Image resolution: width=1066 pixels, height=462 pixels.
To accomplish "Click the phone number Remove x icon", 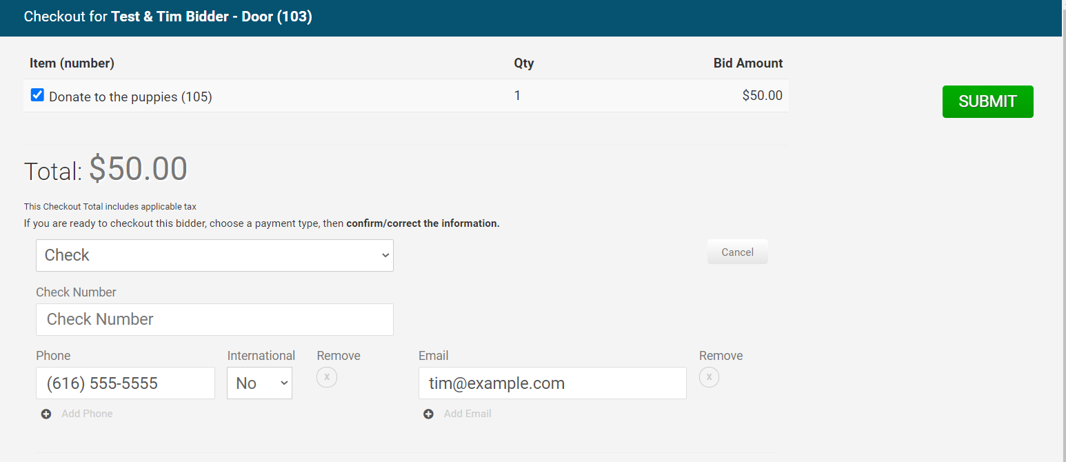I will (x=327, y=377).
